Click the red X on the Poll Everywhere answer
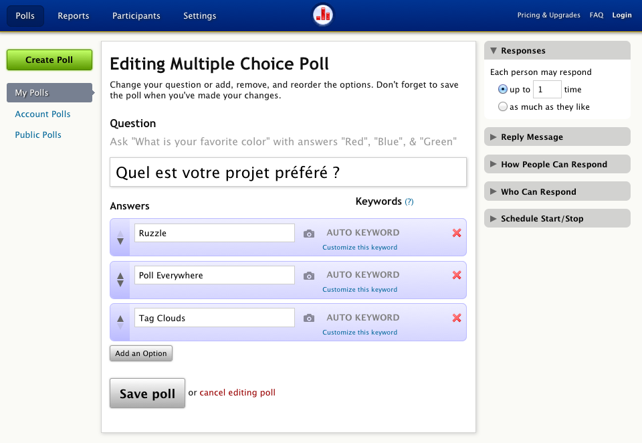642x443 pixels. point(457,275)
